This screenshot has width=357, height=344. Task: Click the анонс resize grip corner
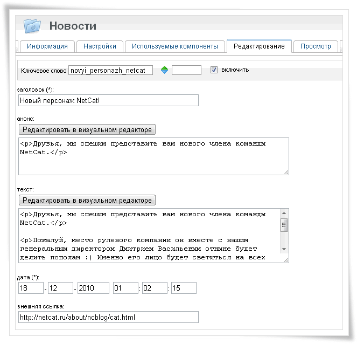286,173
